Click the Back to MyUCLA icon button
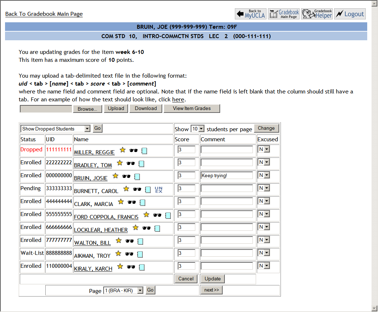The height and width of the screenshot is (312, 378). tap(251, 14)
